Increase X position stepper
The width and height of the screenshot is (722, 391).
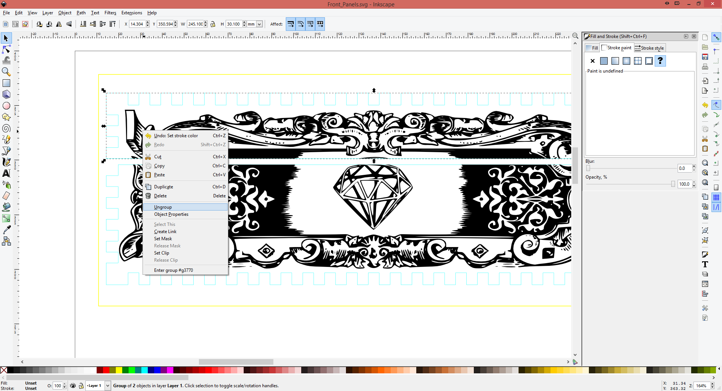pyautogui.click(x=147, y=23)
